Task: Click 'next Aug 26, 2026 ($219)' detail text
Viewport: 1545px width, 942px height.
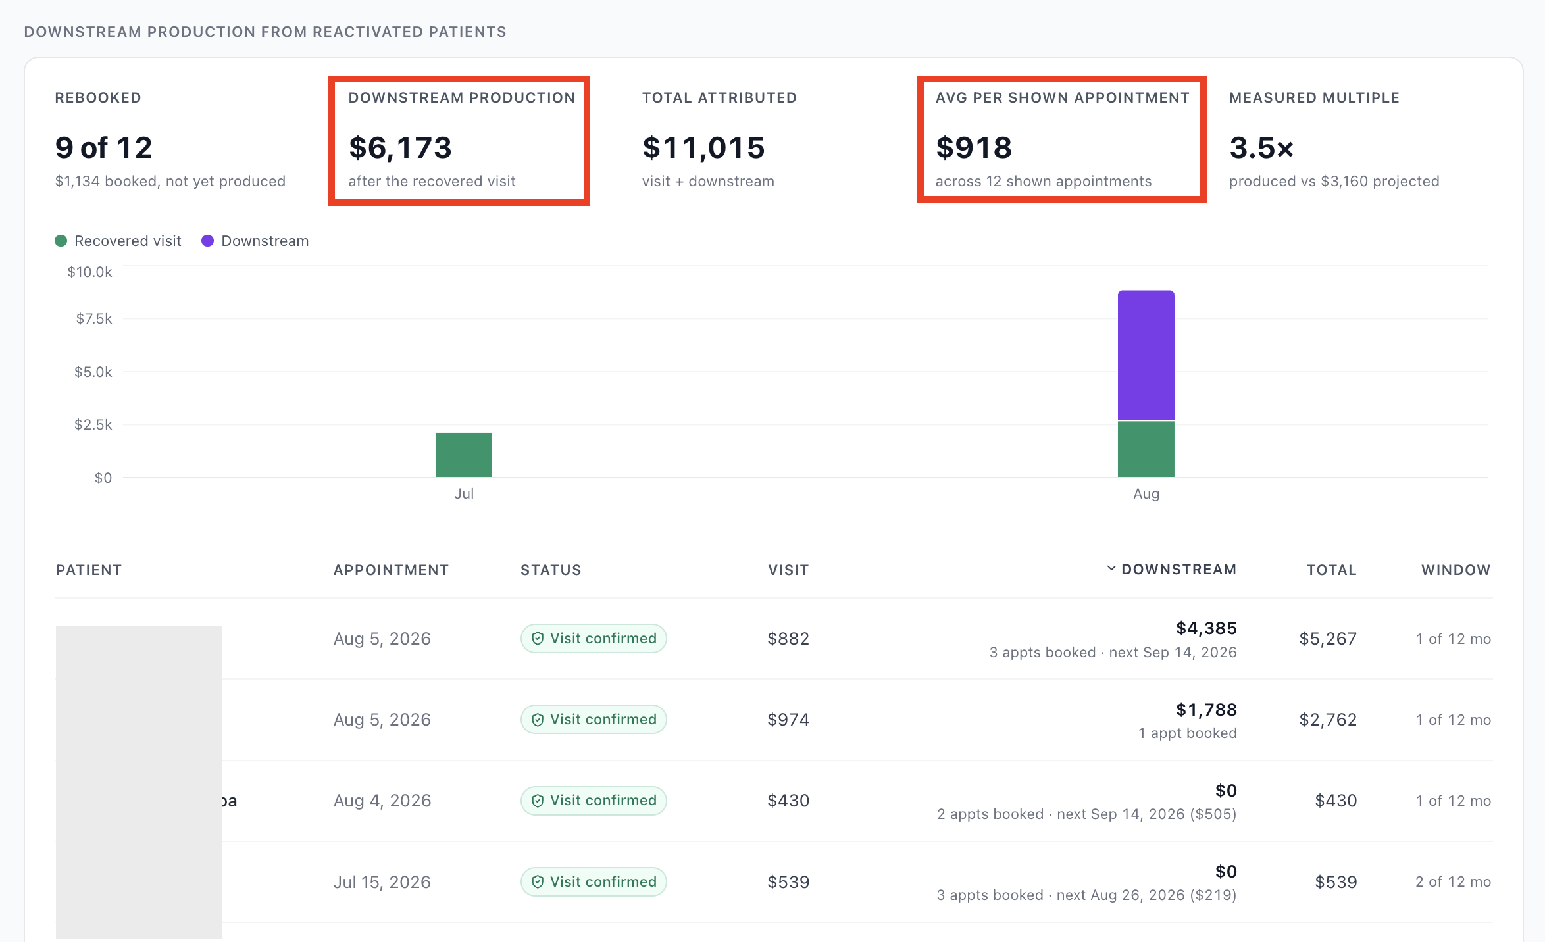Action: [x=1146, y=895]
